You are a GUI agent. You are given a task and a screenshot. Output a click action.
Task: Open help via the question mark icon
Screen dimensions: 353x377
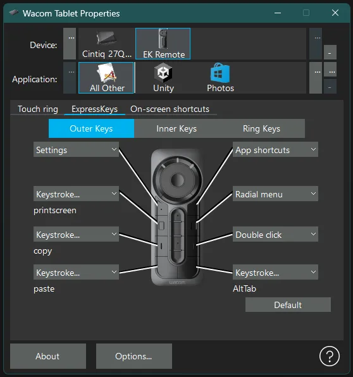[x=330, y=356]
